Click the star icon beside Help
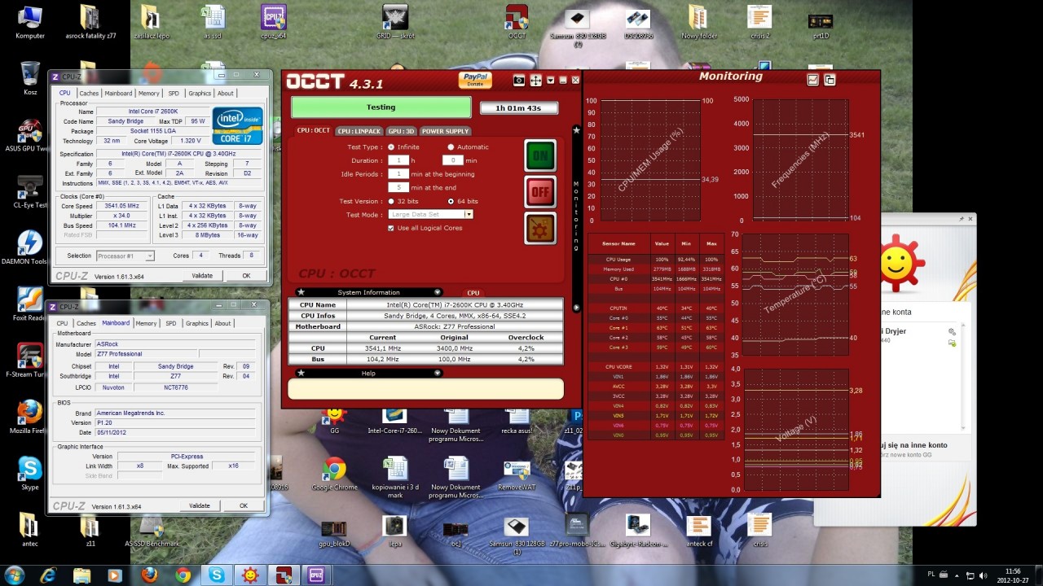The width and height of the screenshot is (1043, 586). 301,373
